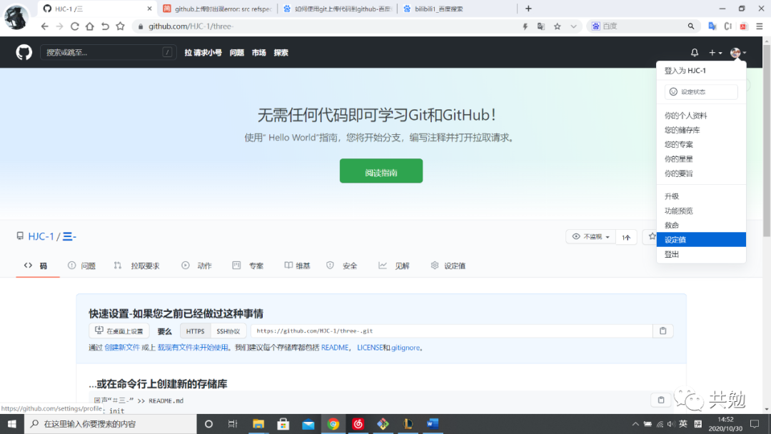Viewport: 771px width, 434px height.
Task: Collapse the user avatar menu
Action: click(x=738, y=52)
